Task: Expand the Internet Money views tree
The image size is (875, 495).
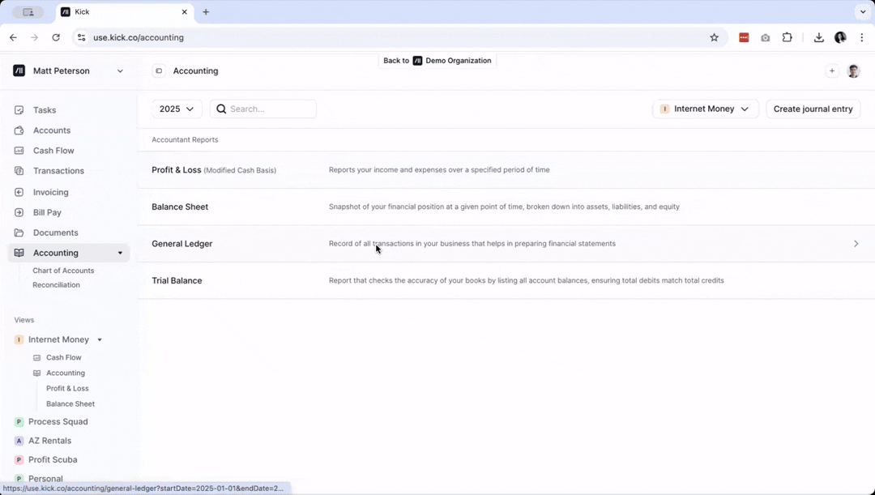Action: (x=99, y=339)
